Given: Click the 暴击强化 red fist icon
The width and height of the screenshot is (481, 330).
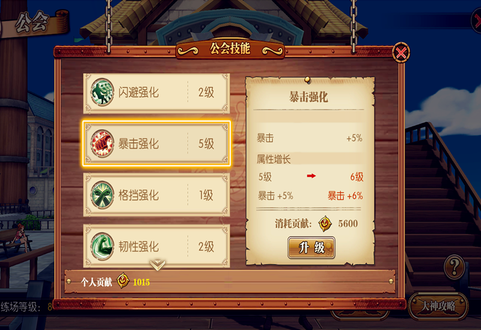Looking at the screenshot, I should pyautogui.click(x=102, y=143).
